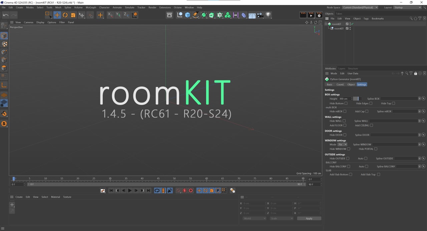Viewport: 427px width, 231px height.
Task: Toggle timeline loop playback icon
Action: point(157,191)
